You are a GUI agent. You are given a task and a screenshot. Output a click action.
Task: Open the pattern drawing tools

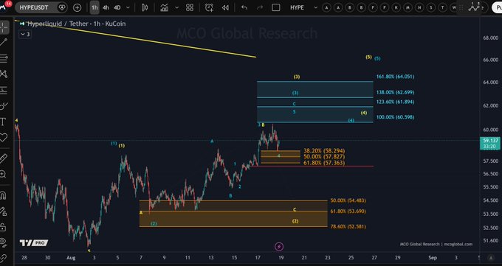click(x=4, y=74)
